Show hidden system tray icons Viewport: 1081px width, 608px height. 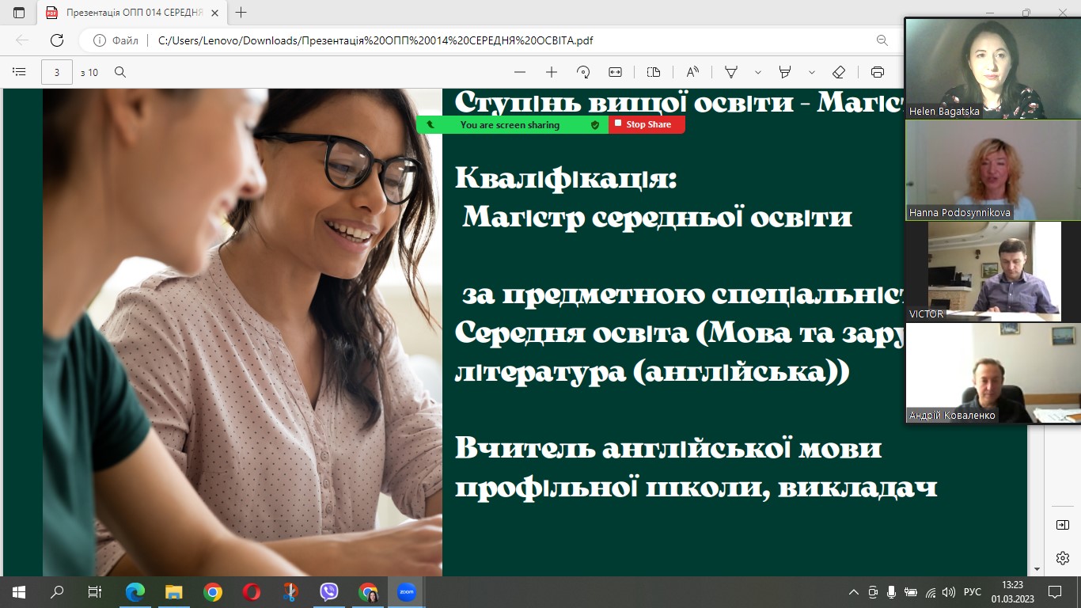[853, 592]
